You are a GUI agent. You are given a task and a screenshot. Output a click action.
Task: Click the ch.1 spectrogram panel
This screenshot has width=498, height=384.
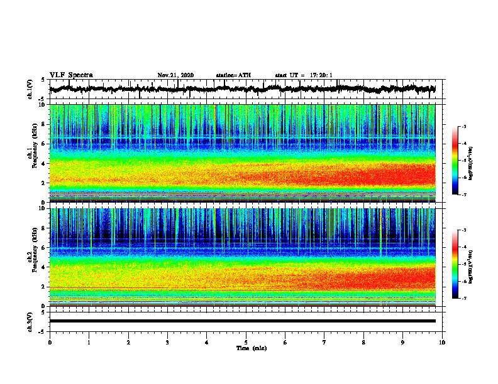tap(242, 153)
